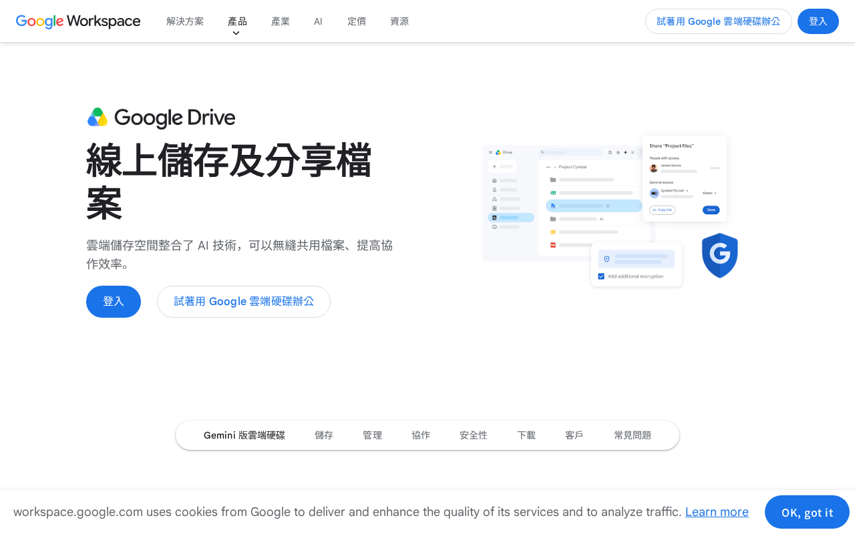Expand the 產品 dropdown chevron
The height and width of the screenshot is (534, 855).
(236, 33)
